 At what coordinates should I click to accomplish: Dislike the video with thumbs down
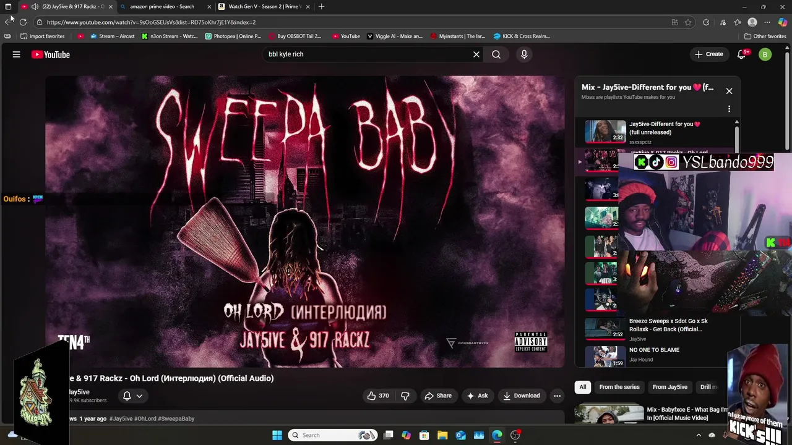tap(405, 396)
